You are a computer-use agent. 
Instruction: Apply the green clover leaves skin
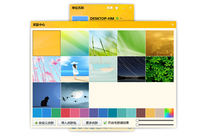click(160, 69)
